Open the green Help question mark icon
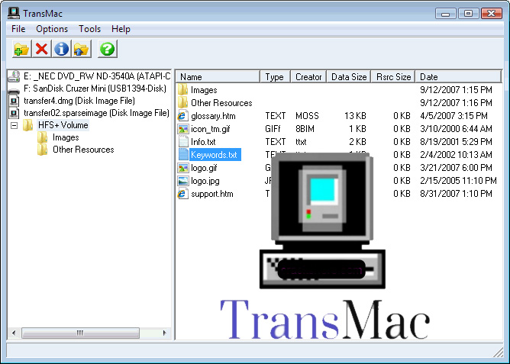 click(108, 50)
